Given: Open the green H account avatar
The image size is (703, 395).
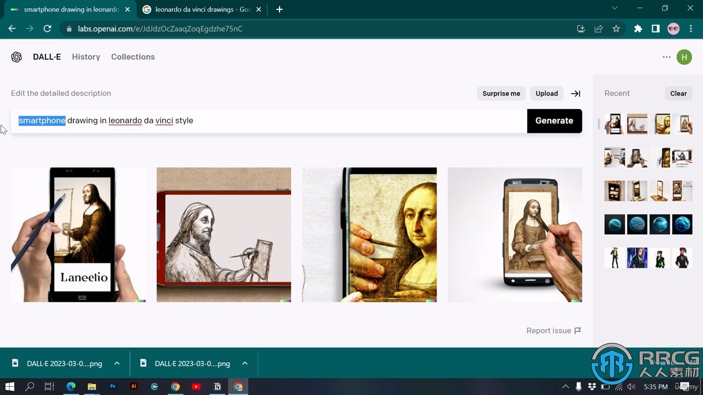Looking at the screenshot, I should pyautogui.click(x=684, y=57).
